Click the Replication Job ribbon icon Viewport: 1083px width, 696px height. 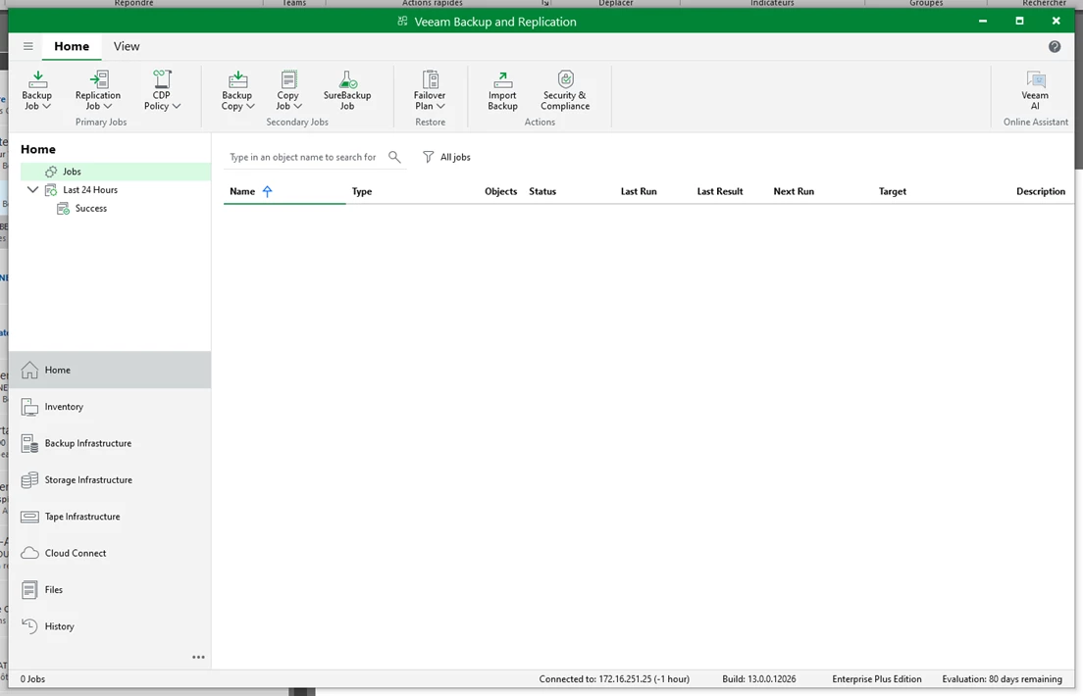99,79
